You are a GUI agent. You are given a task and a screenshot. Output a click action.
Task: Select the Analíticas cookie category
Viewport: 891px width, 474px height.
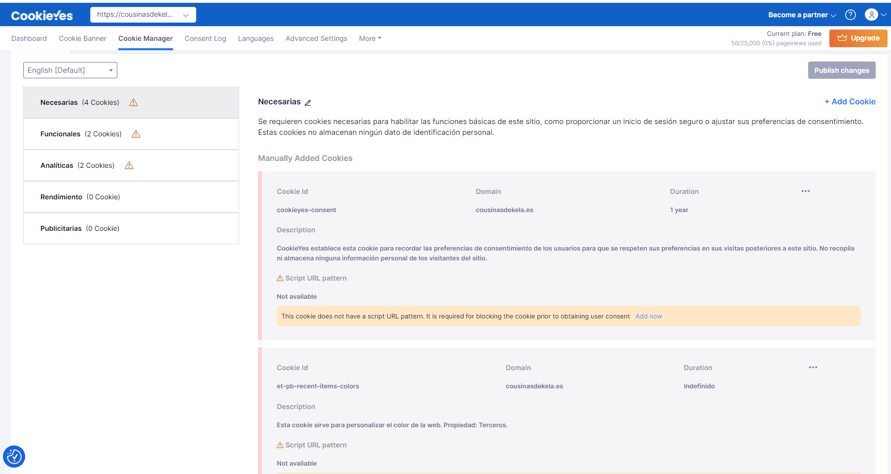[131, 165]
